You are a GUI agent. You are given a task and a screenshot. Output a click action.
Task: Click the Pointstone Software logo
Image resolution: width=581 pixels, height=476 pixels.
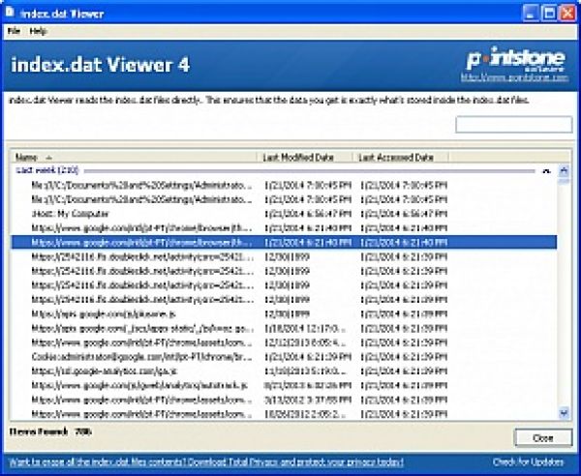[x=515, y=59]
